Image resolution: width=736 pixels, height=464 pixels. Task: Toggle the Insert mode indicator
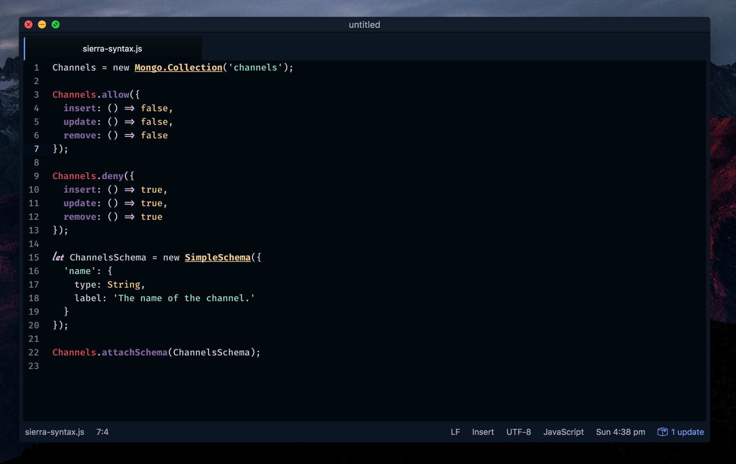pyautogui.click(x=483, y=432)
